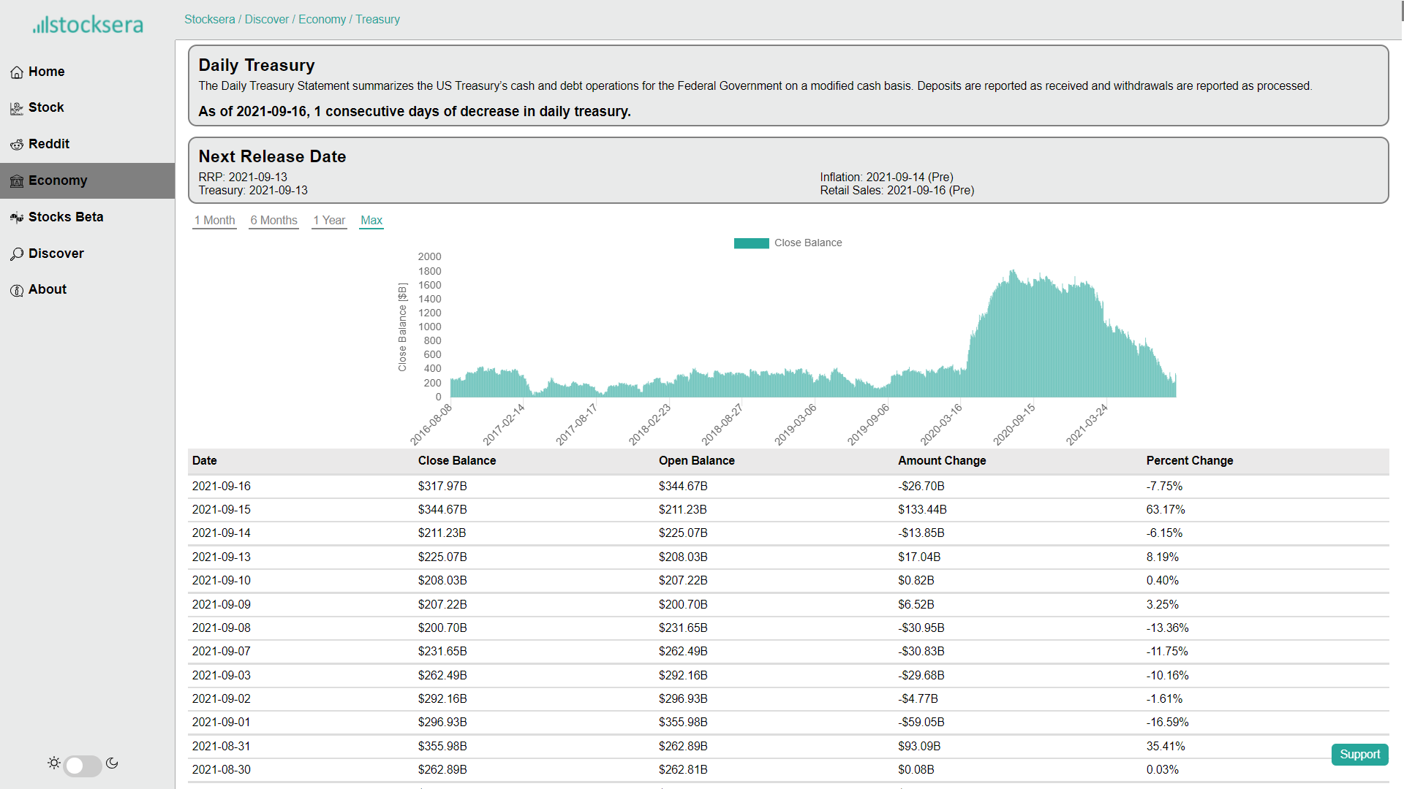
Task: Select the 6 Months range tab
Action: 273,221
